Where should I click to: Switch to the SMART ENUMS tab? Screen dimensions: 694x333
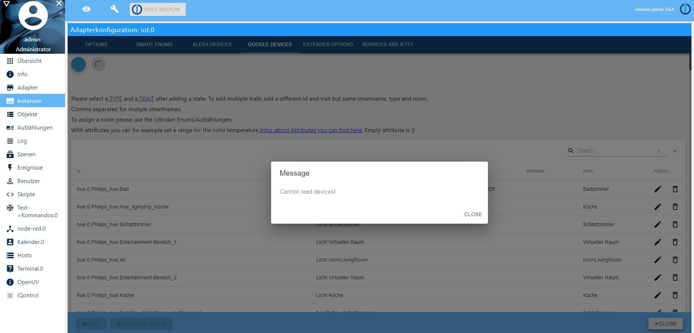[x=154, y=44]
